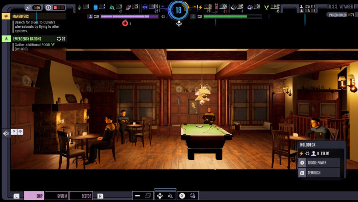358x202 pixels.
Task: Click the cycle counter dial showing 18
Action: [x=179, y=10]
